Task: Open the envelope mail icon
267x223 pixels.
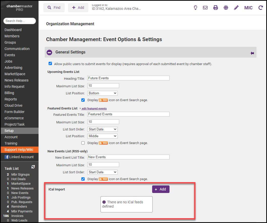Action: [x=205, y=8]
